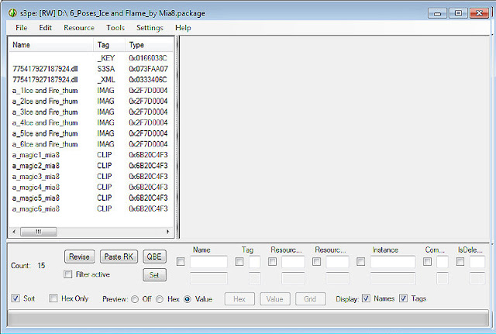Viewport: 496px width, 334px height.
Task: Click the disabled Value button
Action: tap(275, 299)
